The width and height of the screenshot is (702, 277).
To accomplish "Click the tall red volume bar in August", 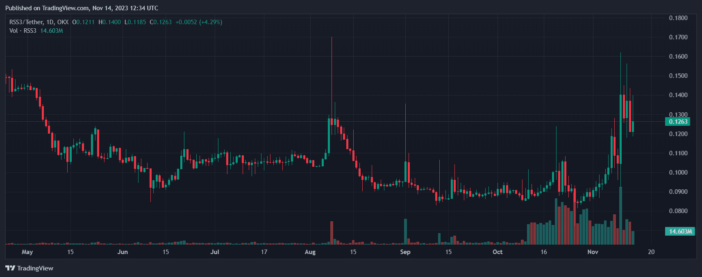I will click(x=332, y=233).
